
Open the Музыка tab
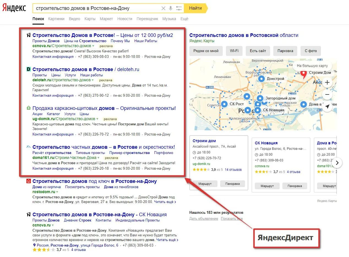pos(169,19)
